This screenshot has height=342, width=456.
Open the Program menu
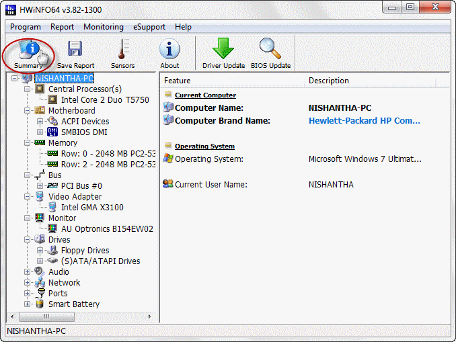[26, 27]
